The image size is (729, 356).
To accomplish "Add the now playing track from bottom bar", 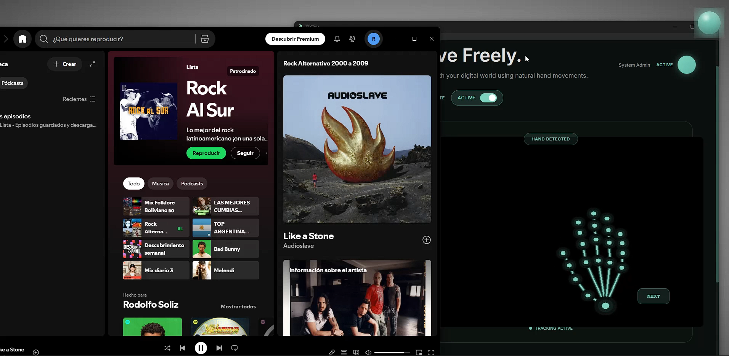I will pyautogui.click(x=36, y=352).
